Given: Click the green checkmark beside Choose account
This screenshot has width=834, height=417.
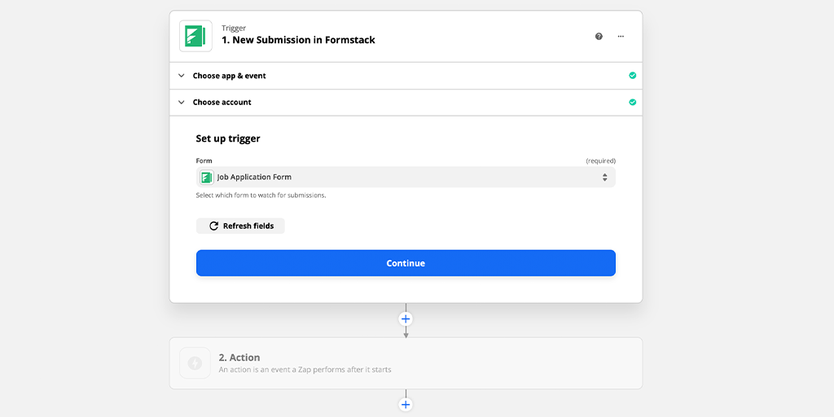Looking at the screenshot, I should [x=632, y=103].
